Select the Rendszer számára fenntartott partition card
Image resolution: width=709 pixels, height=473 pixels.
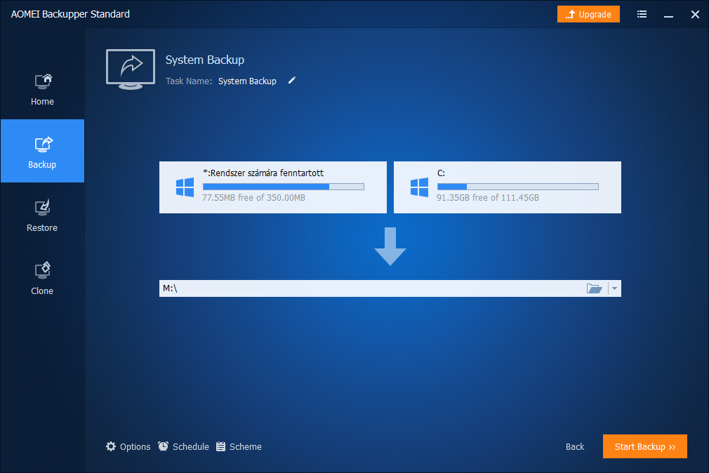(x=272, y=187)
